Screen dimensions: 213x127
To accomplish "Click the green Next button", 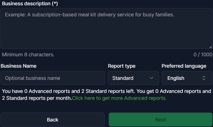I will point(161,120).
